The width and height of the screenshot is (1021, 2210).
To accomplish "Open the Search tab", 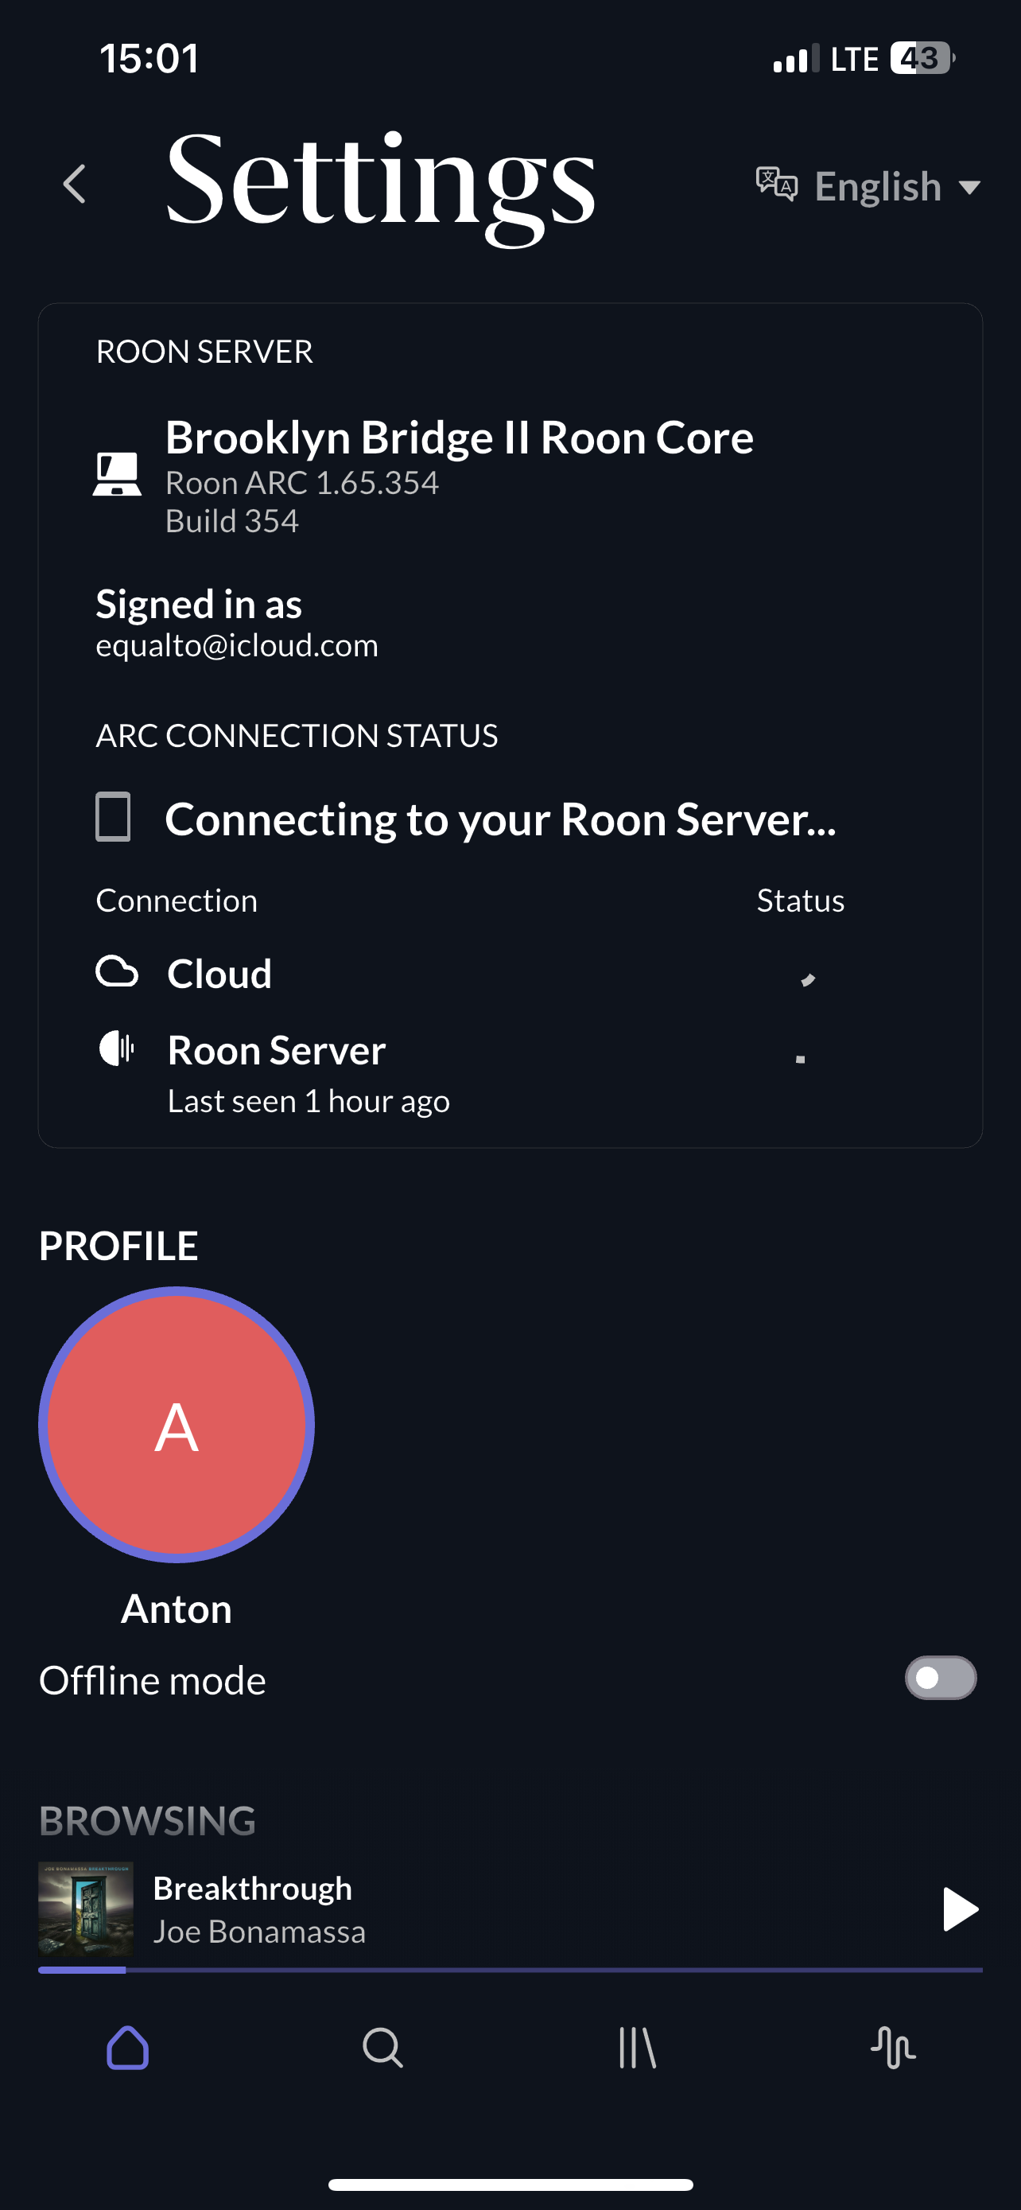I will (382, 2048).
